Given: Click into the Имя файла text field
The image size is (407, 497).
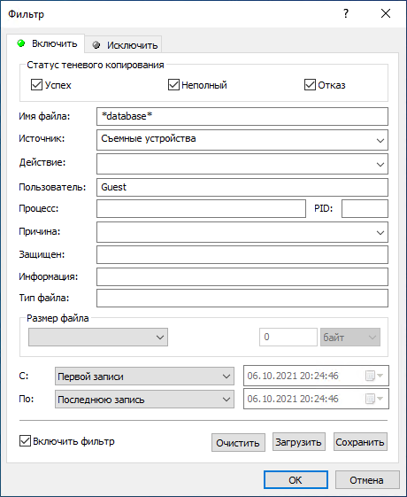Looking at the screenshot, I should [242, 116].
